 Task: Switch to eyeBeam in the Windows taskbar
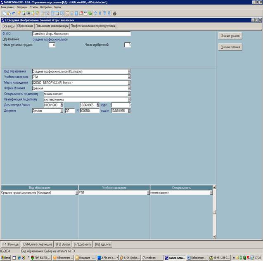pyautogui.click(x=151, y=257)
